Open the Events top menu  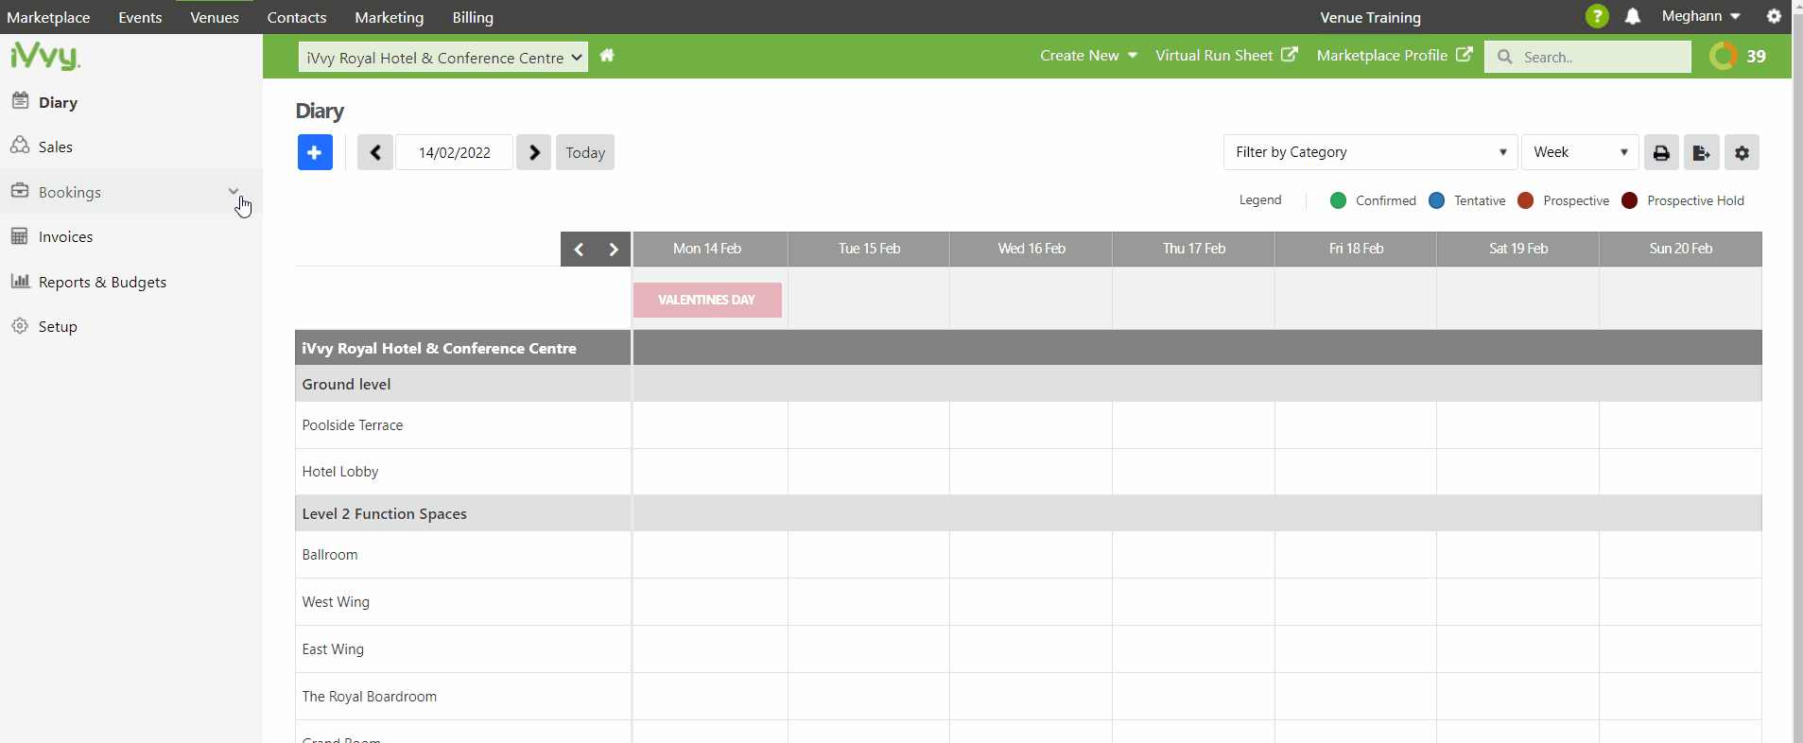pyautogui.click(x=140, y=17)
